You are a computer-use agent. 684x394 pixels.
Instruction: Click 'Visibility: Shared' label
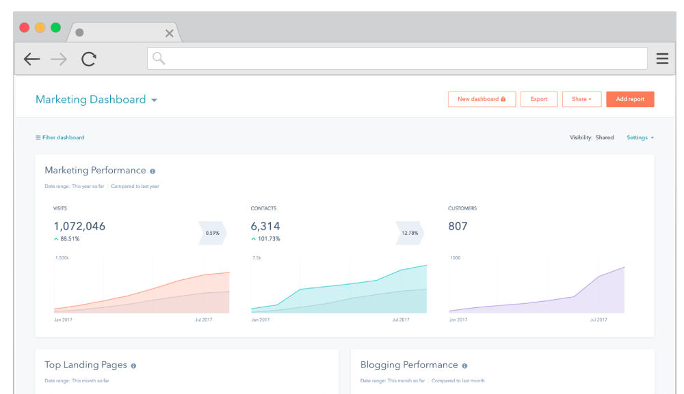[x=592, y=137]
